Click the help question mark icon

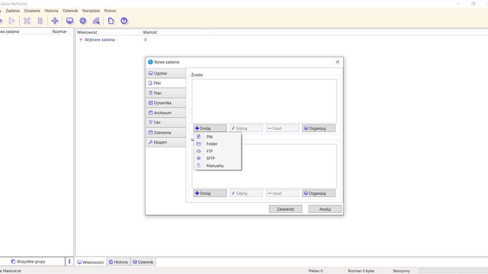(124, 21)
